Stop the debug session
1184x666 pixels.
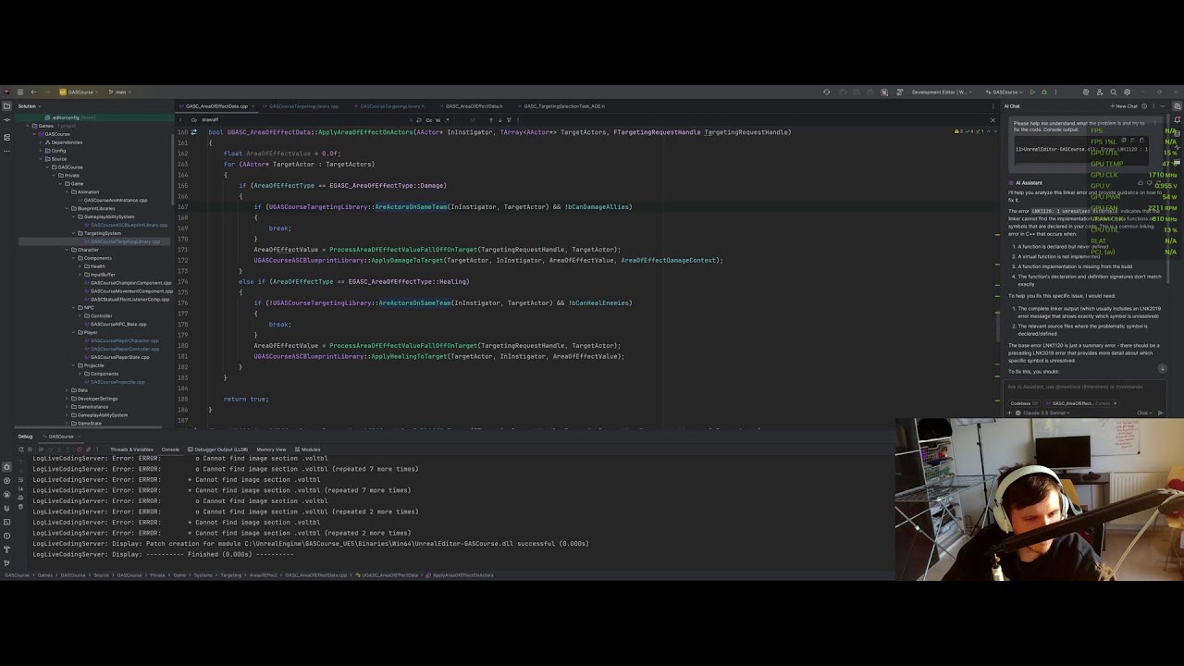coord(30,450)
